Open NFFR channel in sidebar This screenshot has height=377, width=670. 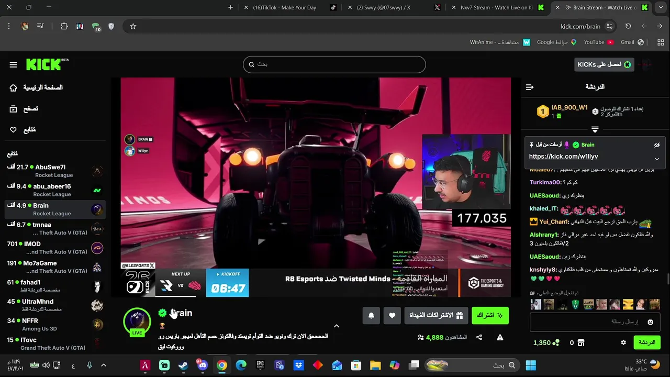pyautogui.click(x=55, y=325)
